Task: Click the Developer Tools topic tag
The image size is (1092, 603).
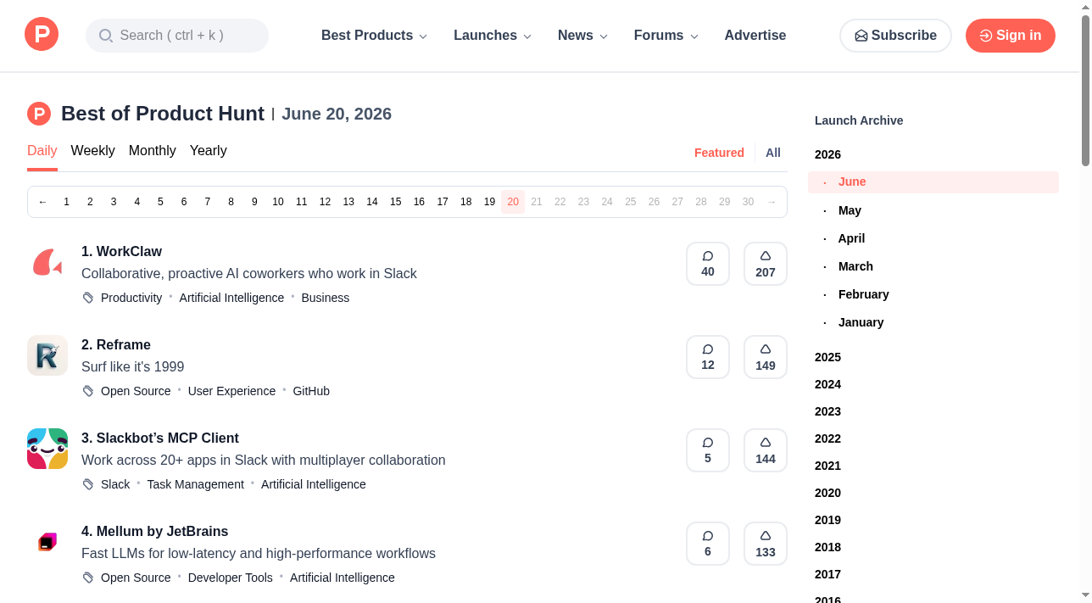Action: coord(231,578)
